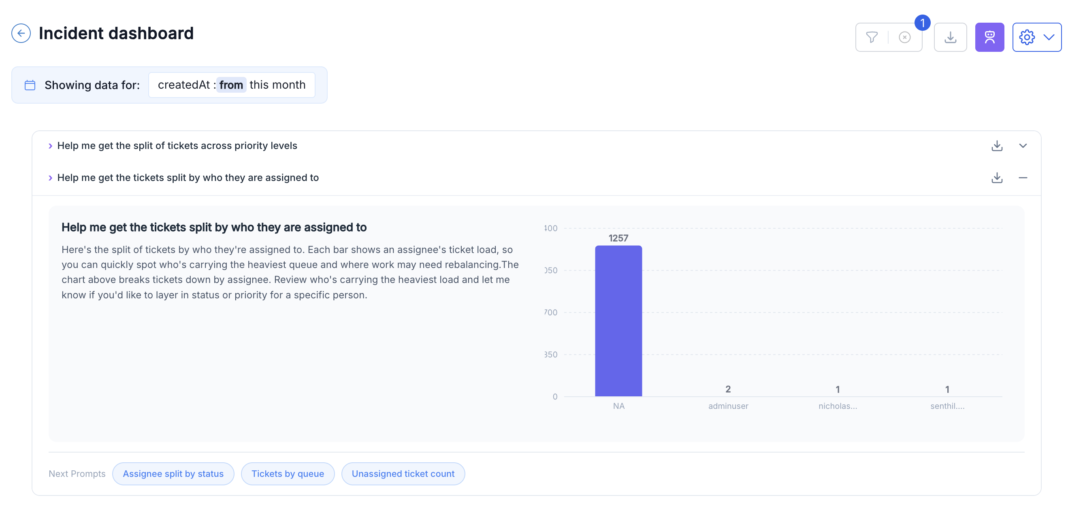The width and height of the screenshot is (1083, 506).
Task: Click the calendar icon beside Showing data for
Action: 30,85
